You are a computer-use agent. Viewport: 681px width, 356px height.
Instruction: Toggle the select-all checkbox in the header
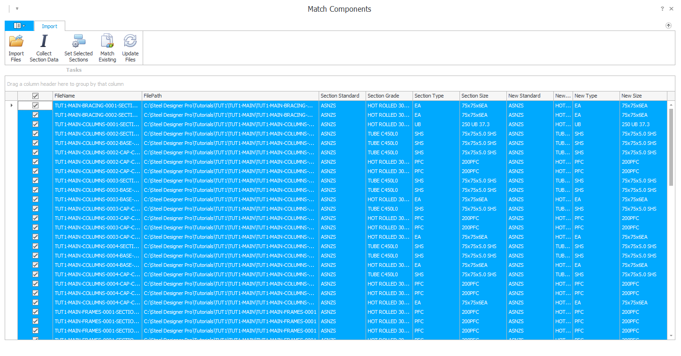[x=35, y=95]
